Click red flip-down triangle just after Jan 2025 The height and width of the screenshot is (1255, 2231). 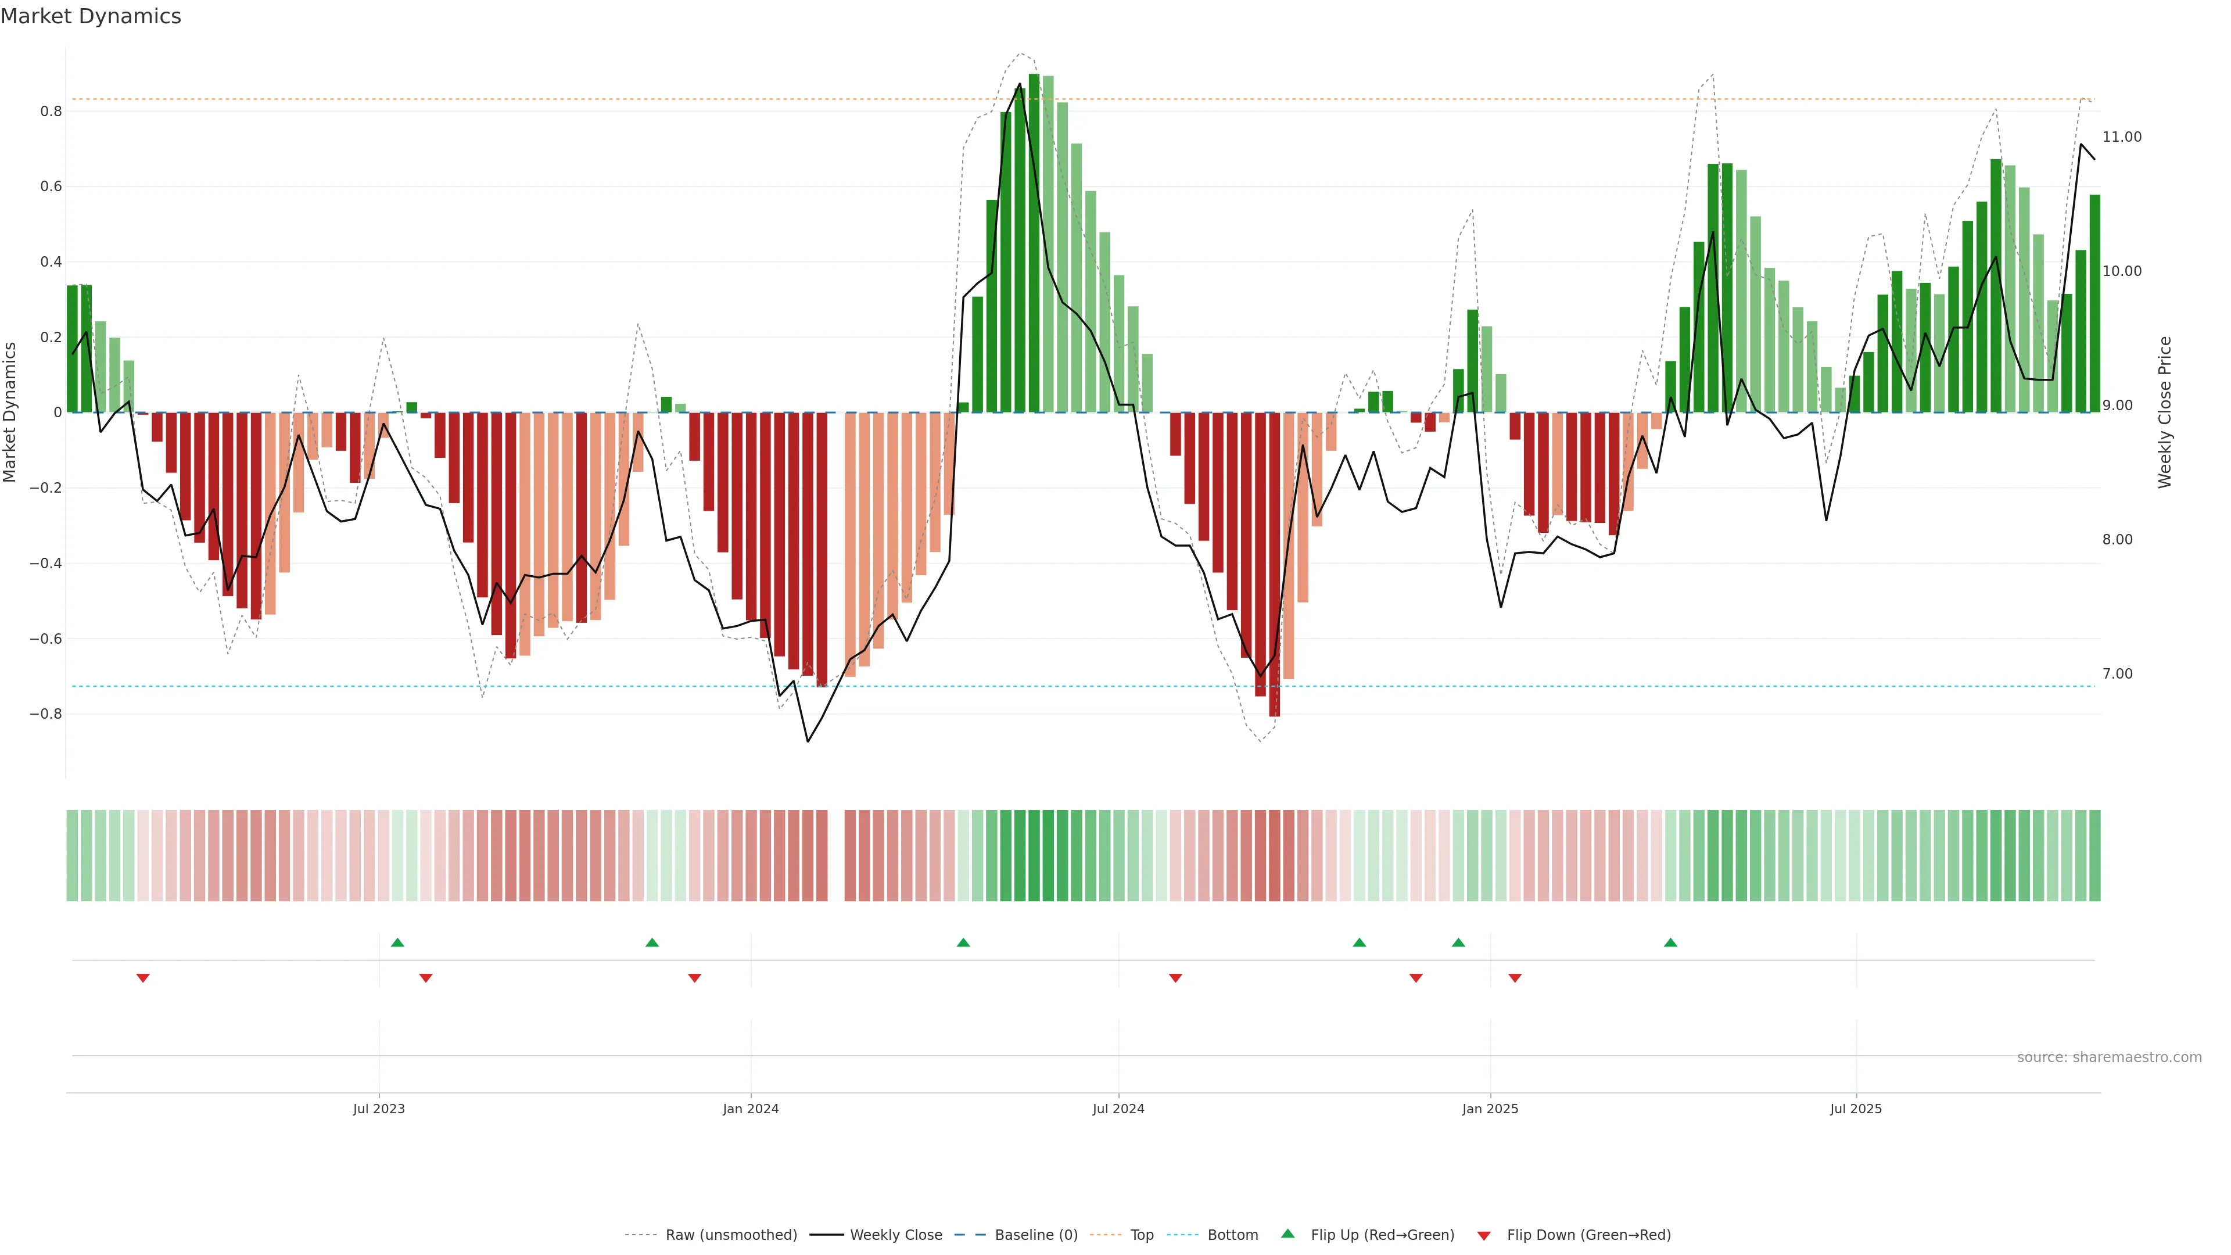click(x=1515, y=978)
